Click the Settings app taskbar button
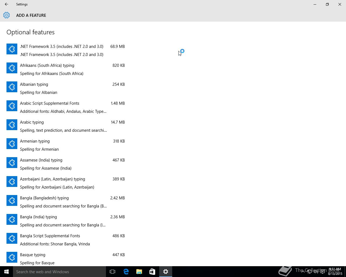This screenshot has height=277, width=346. click(166, 272)
